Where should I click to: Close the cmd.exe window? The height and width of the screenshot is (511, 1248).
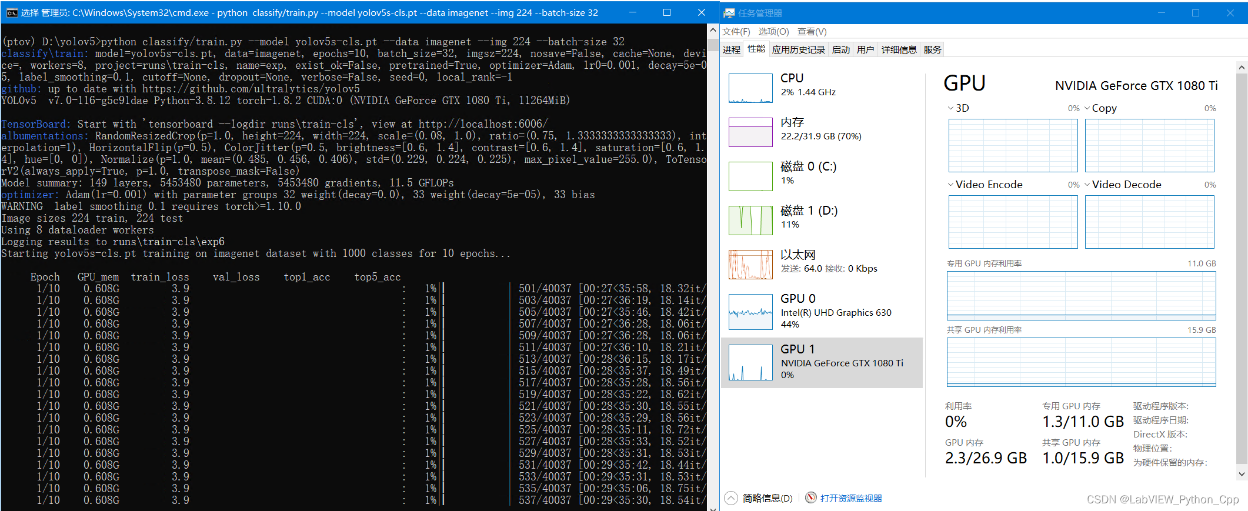tap(701, 12)
